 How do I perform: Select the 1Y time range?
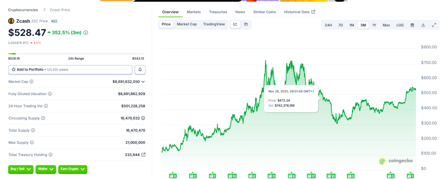374,25
